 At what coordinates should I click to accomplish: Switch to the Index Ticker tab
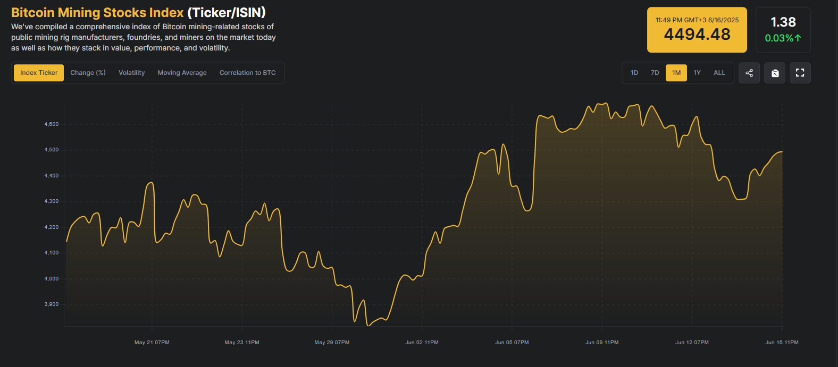pos(39,73)
